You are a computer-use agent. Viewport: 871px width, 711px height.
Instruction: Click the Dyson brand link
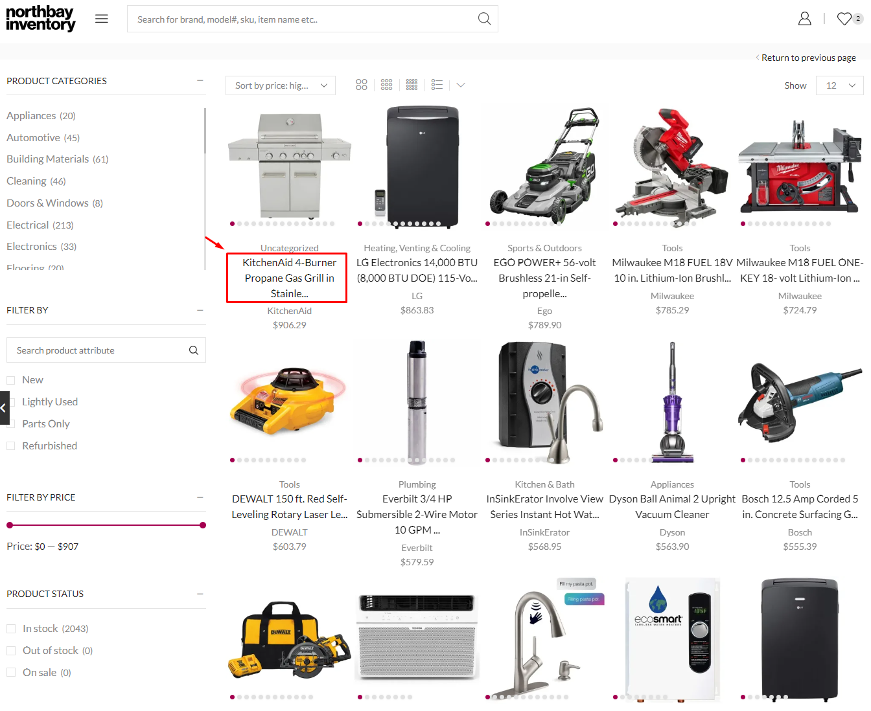(672, 532)
